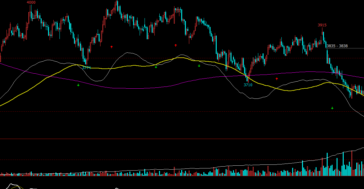This screenshot has width=364, height=189.
Task: Select the rightmost green down arrow signal
Action: coord(332,108)
